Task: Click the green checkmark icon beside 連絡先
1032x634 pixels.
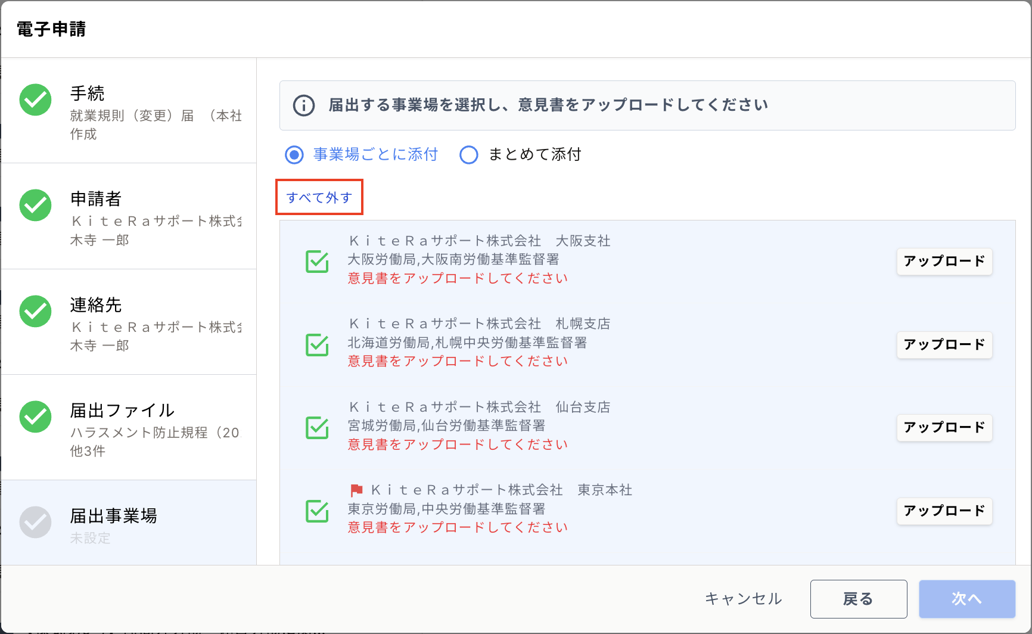Action: pyautogui.click(x=35, y=311)
